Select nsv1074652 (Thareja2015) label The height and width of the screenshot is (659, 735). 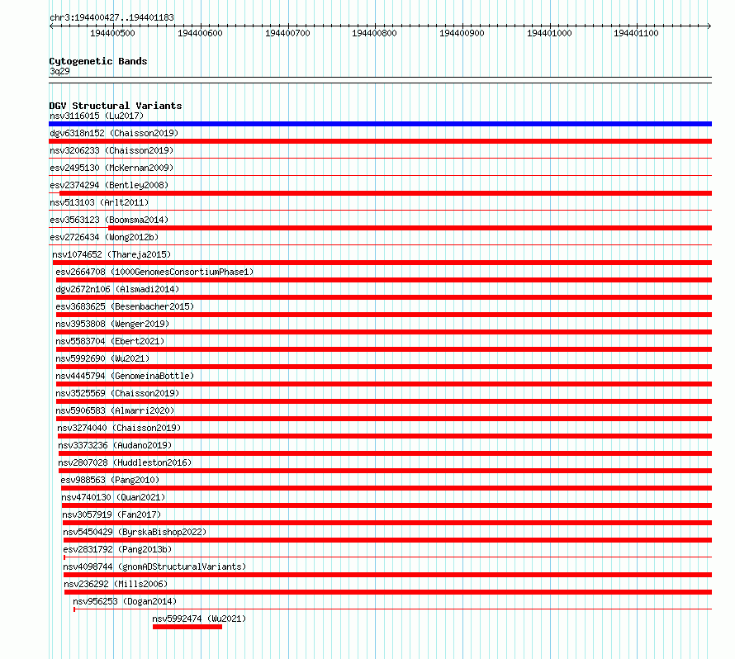pos(111,254)
